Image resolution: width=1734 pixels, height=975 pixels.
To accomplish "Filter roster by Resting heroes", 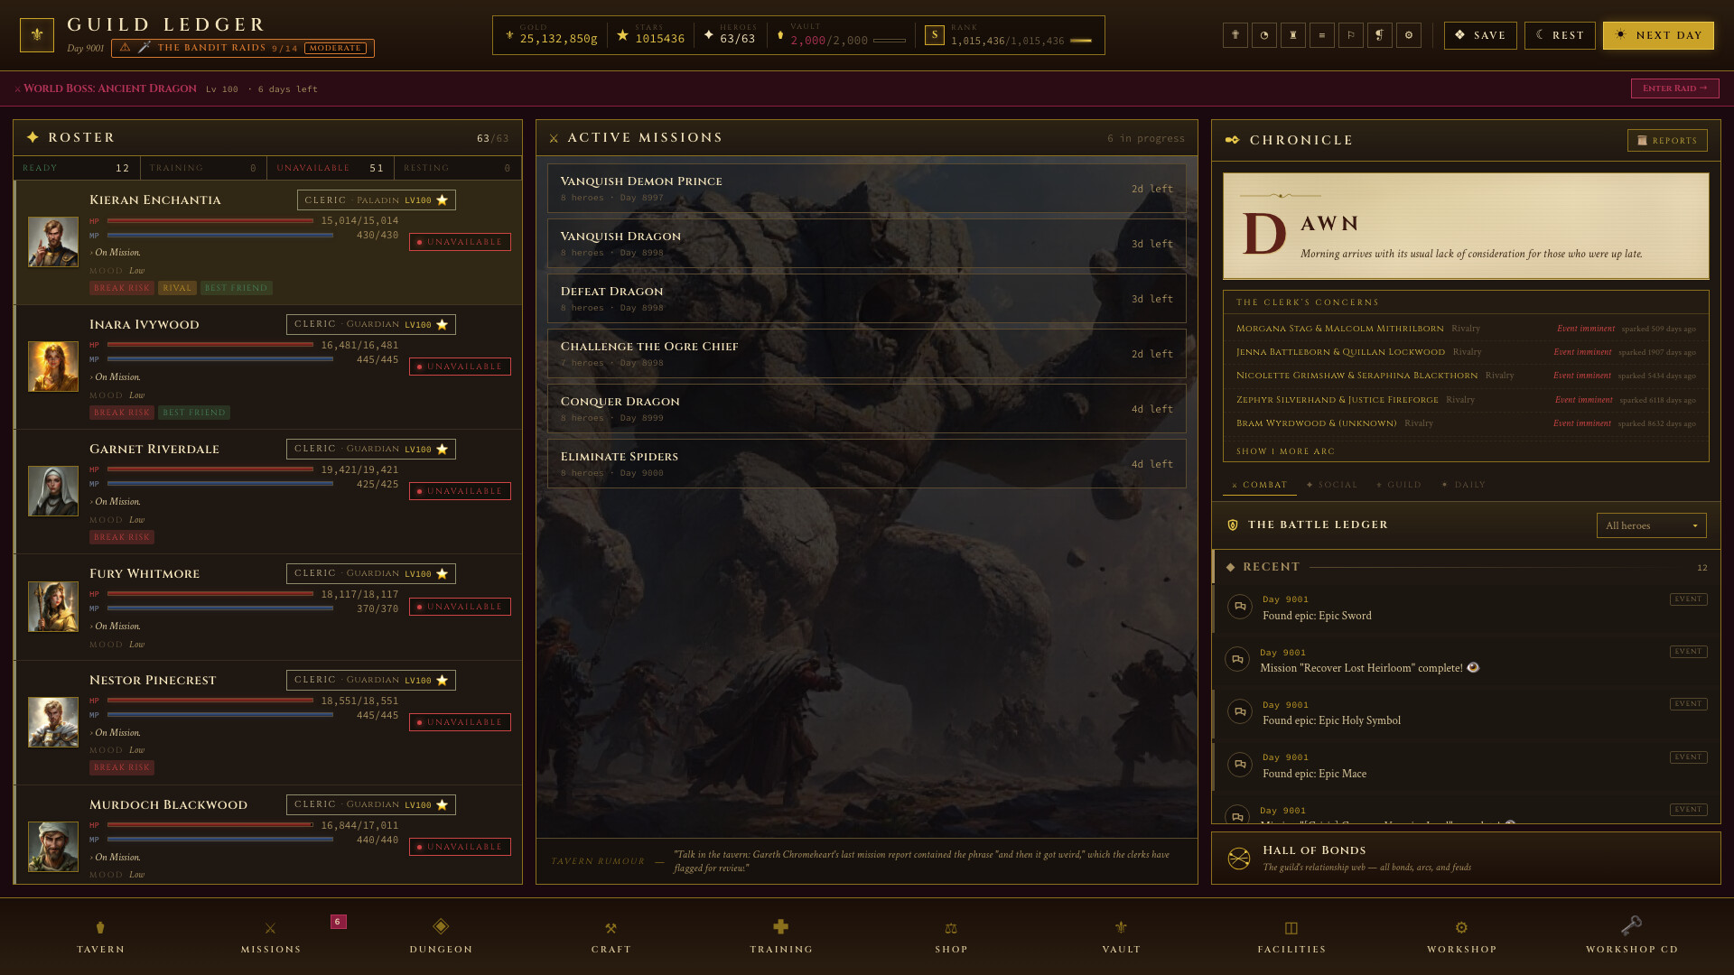I will pyautogui.click(x=457, y=168).
